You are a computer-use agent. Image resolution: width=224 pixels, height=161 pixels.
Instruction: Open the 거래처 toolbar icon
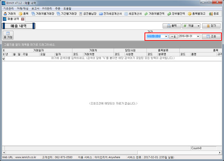(9, 14)
